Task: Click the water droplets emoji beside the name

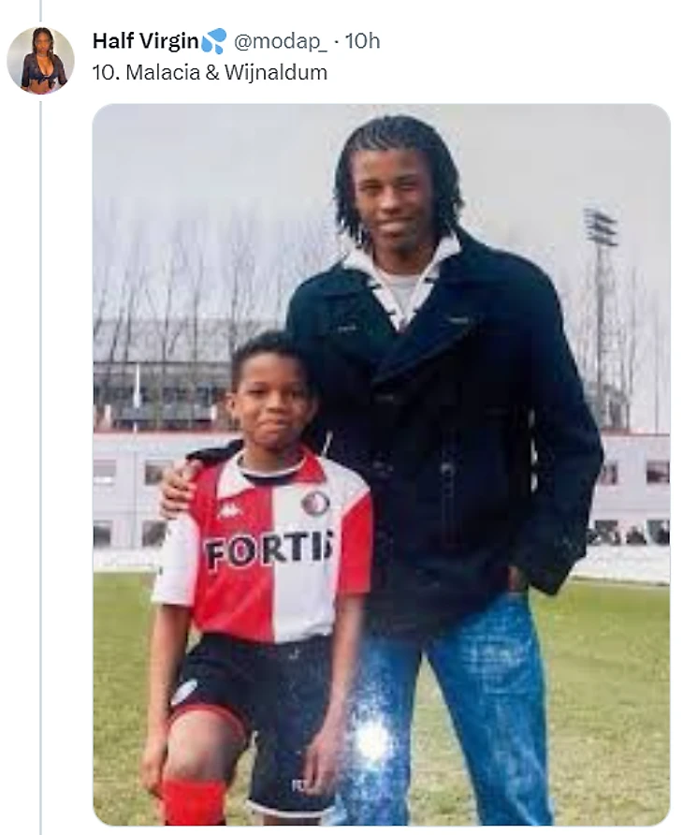Action: [213, 41]
